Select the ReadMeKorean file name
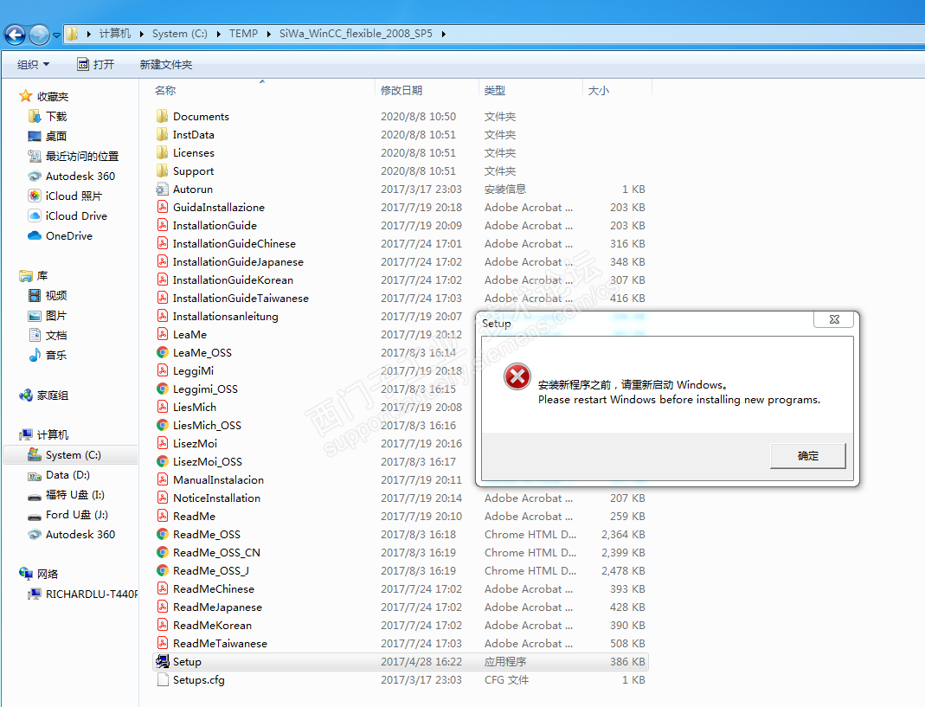This screenshot has width=925, height=707. (x=212, y=625)
